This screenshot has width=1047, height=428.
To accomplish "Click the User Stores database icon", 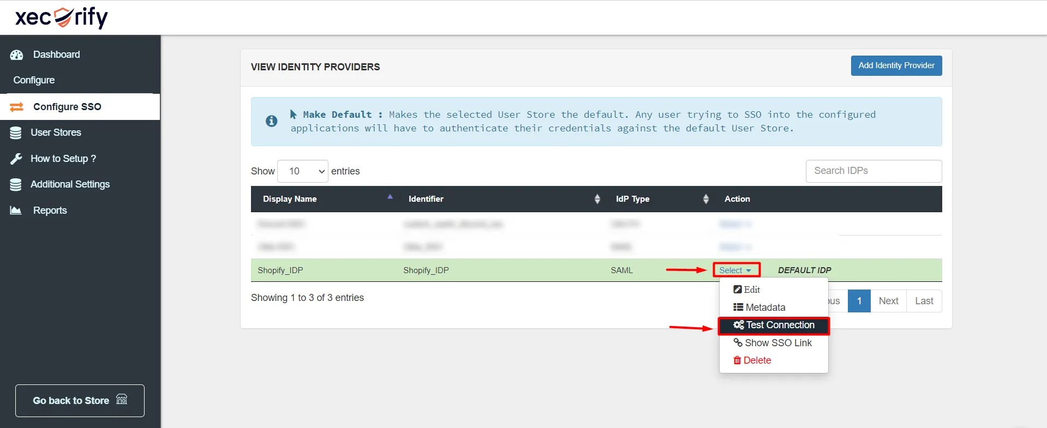I will pos(16,132).
